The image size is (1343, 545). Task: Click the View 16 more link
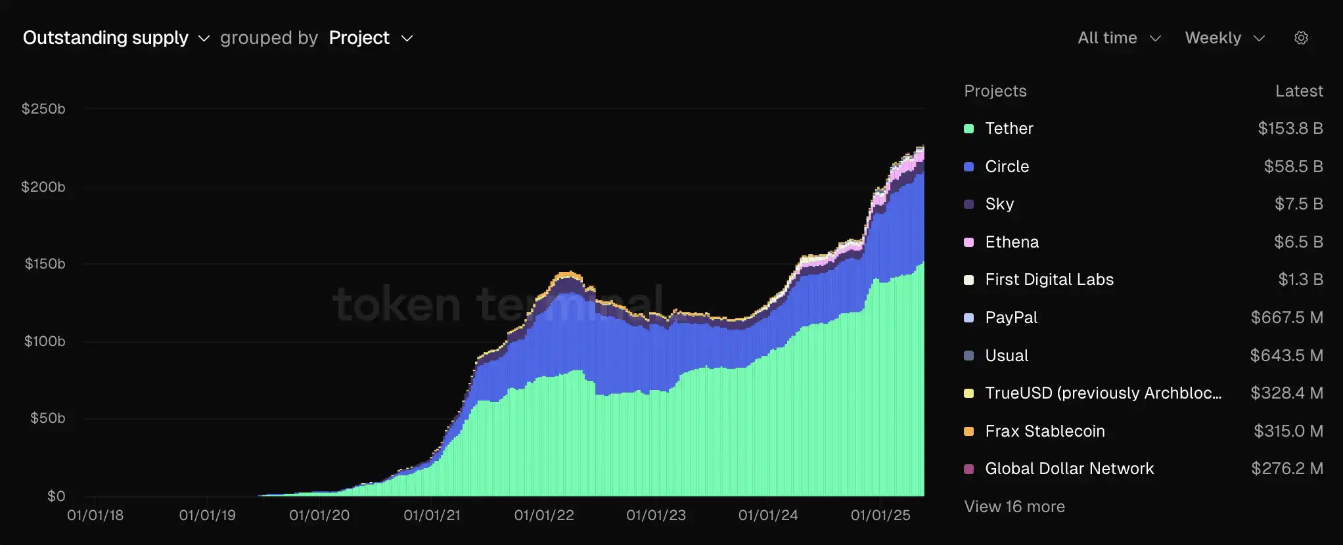[1014, 507]
